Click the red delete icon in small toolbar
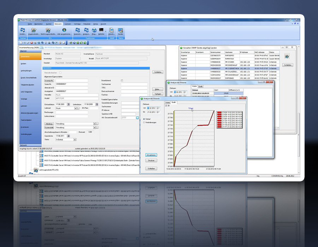 click(32, 43)
